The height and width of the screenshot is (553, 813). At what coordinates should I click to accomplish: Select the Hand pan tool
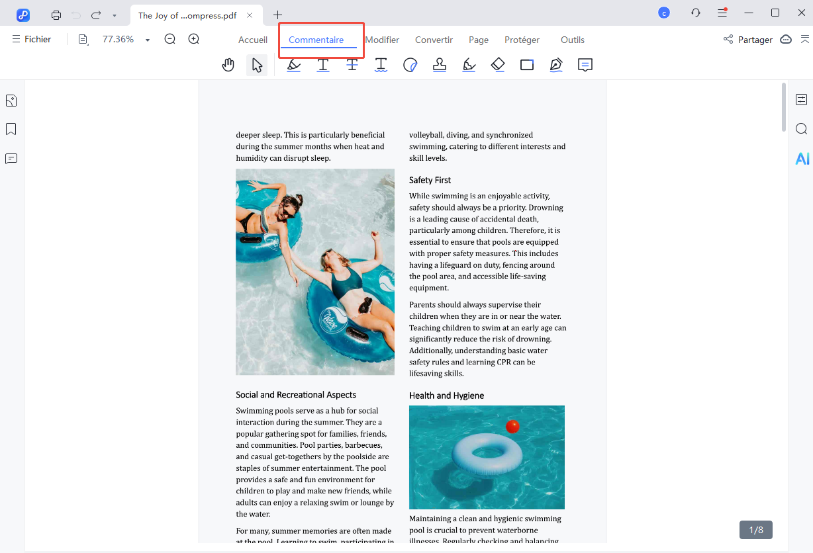click(228, 65)
